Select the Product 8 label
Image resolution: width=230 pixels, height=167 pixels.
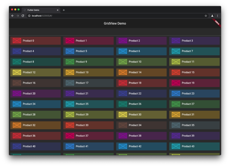[x=28, y=62]
